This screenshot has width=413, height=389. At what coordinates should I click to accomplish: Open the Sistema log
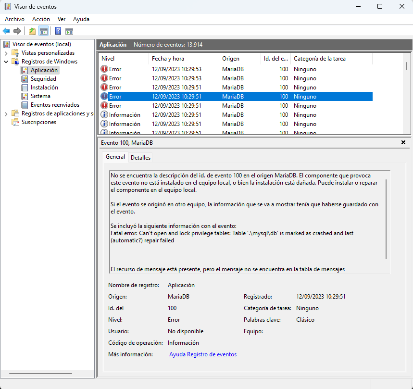click(40, 96)
